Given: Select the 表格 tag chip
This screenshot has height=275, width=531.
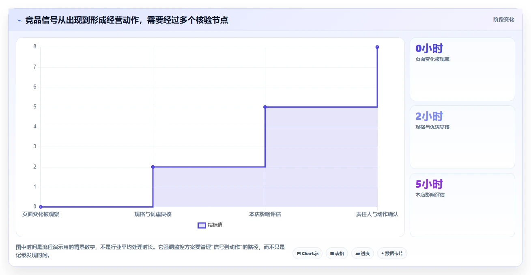Looking at the screenshot, I should pos(337,253).
